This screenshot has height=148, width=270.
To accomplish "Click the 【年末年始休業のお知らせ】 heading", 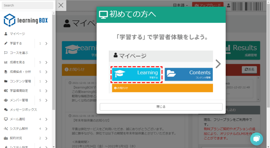I will (x=91, y=121).
